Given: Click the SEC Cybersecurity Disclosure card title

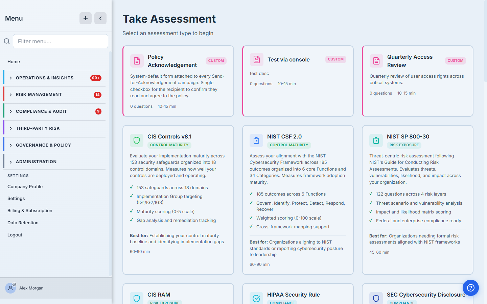Looking at the screenshot, I should [x=426, y=295].
